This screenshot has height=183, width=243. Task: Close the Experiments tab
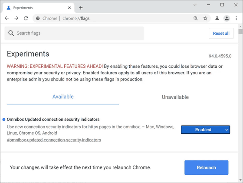(x=69, y=8)
